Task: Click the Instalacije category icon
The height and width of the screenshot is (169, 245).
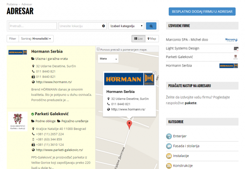Action: [x=169, y=155]
